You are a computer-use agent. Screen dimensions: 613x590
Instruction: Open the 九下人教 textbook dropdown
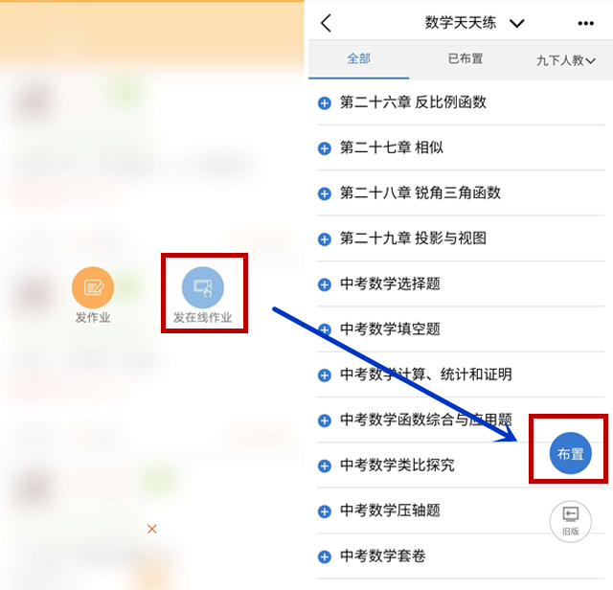pyautogui.click(x=566, y=60)
